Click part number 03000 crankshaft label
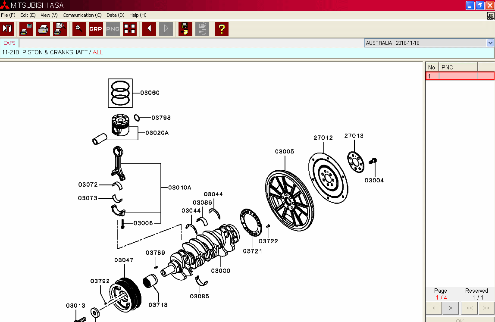Viewport: 495px width, 322px height. tap(220, 271)
